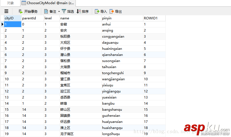Switch to the 对象 tab
This screenshot has height=137, width=231.
pyautogui.click(x=11, y=3)
